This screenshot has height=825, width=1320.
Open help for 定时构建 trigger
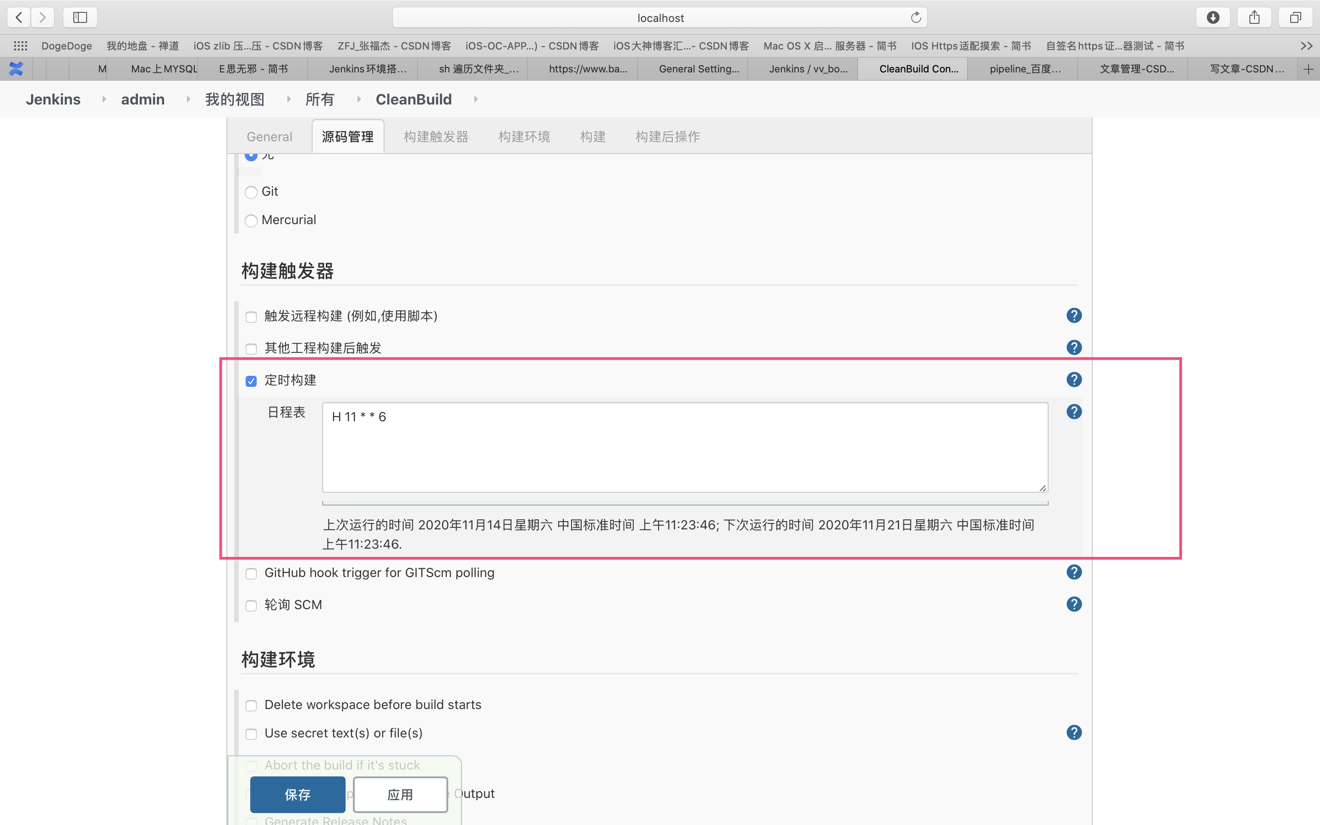tap(1073, 379)
